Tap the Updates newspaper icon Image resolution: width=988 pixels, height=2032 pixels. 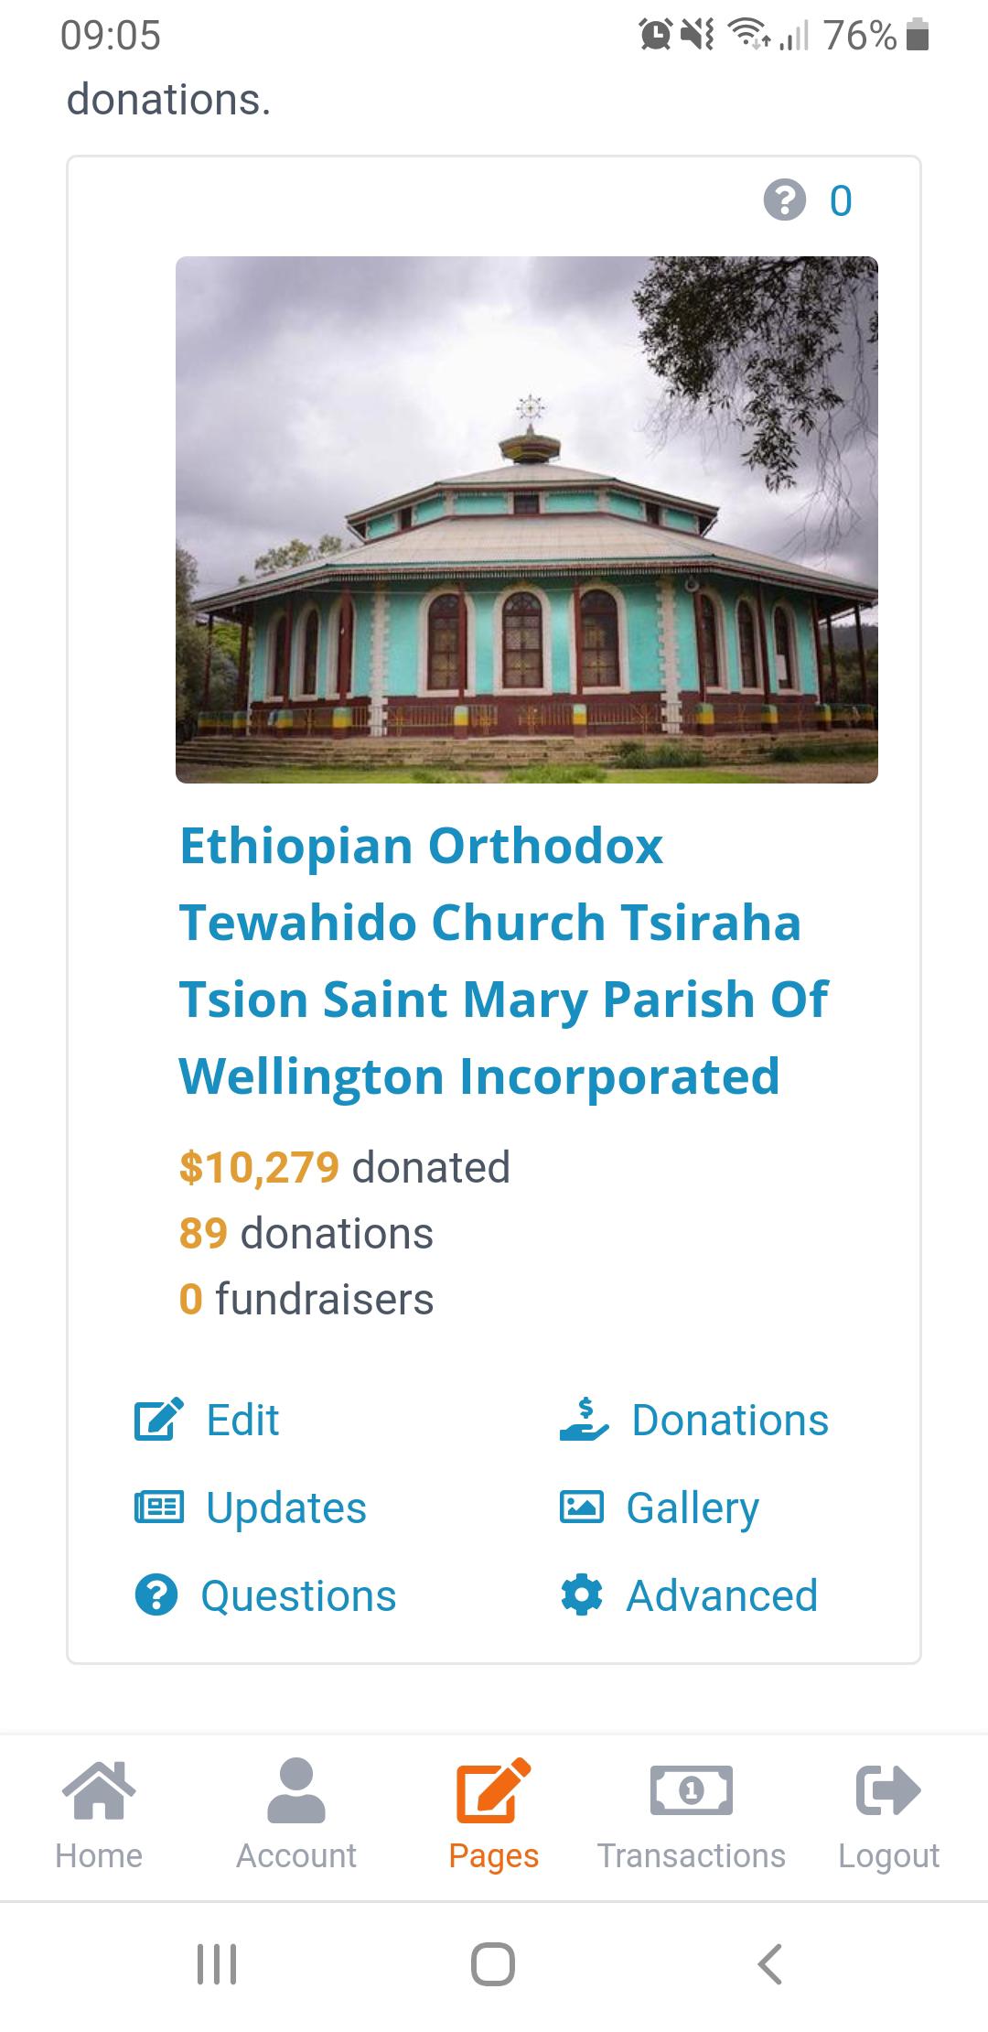click(x=158, y=1507)
